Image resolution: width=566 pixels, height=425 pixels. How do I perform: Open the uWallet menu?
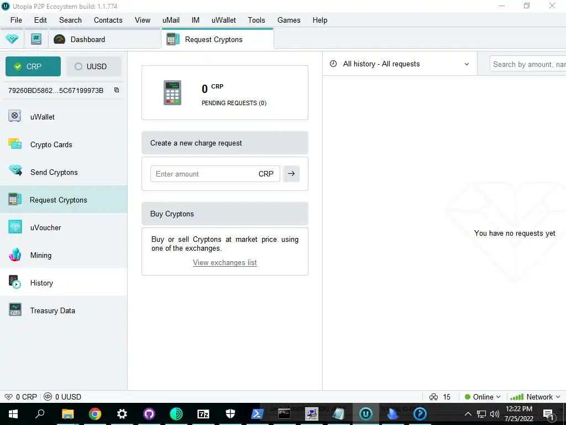point(224,20)
